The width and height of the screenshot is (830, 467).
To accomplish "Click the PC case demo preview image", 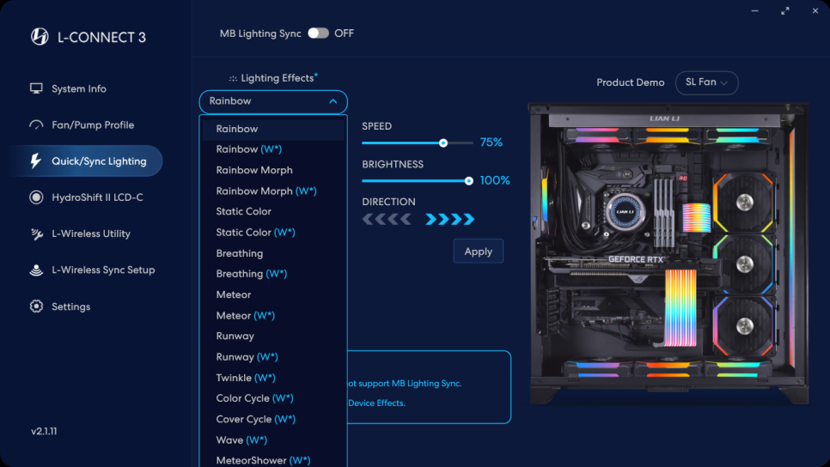I will click(x=668, y=253).
